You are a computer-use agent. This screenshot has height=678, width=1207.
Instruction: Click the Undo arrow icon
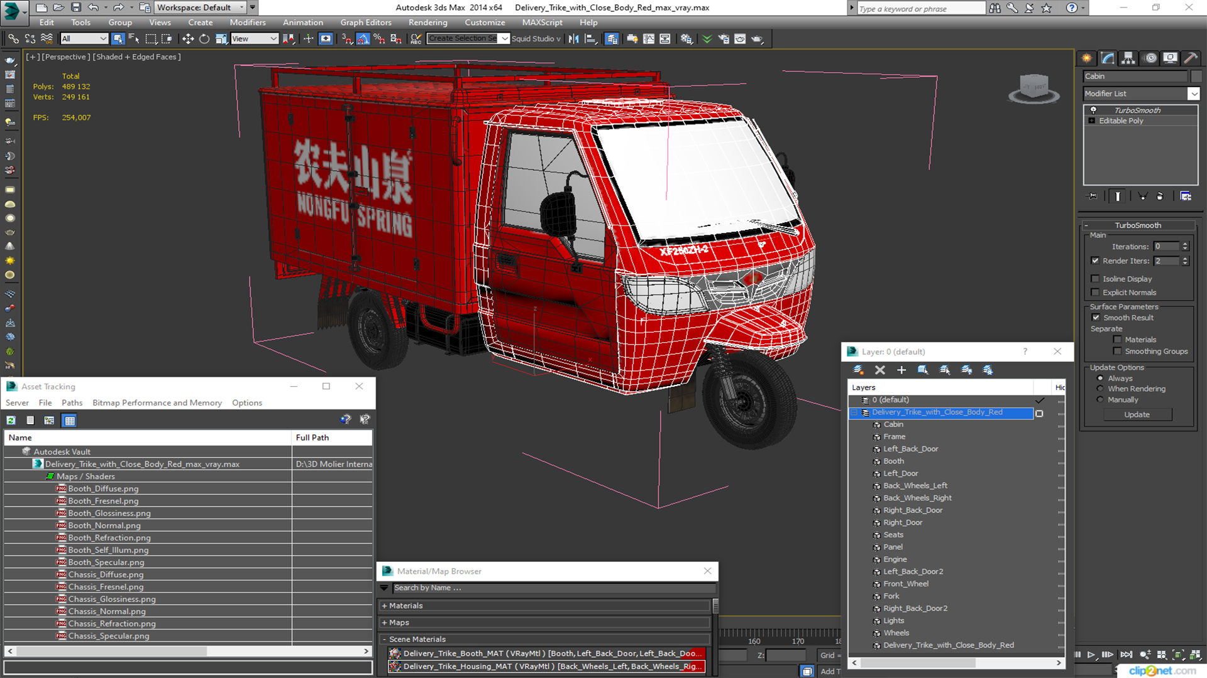point(93,8)
